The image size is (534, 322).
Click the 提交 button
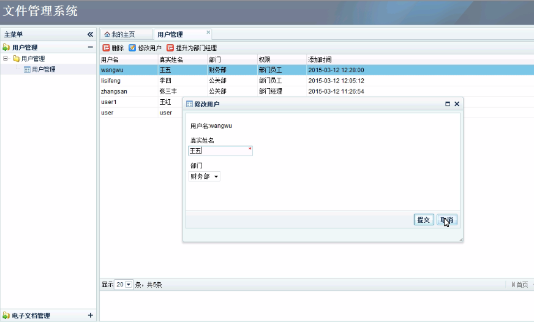(424, 220)
